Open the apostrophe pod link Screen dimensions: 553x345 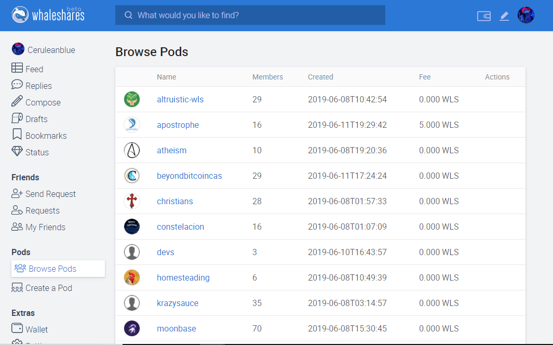click(x=178, y=125)
